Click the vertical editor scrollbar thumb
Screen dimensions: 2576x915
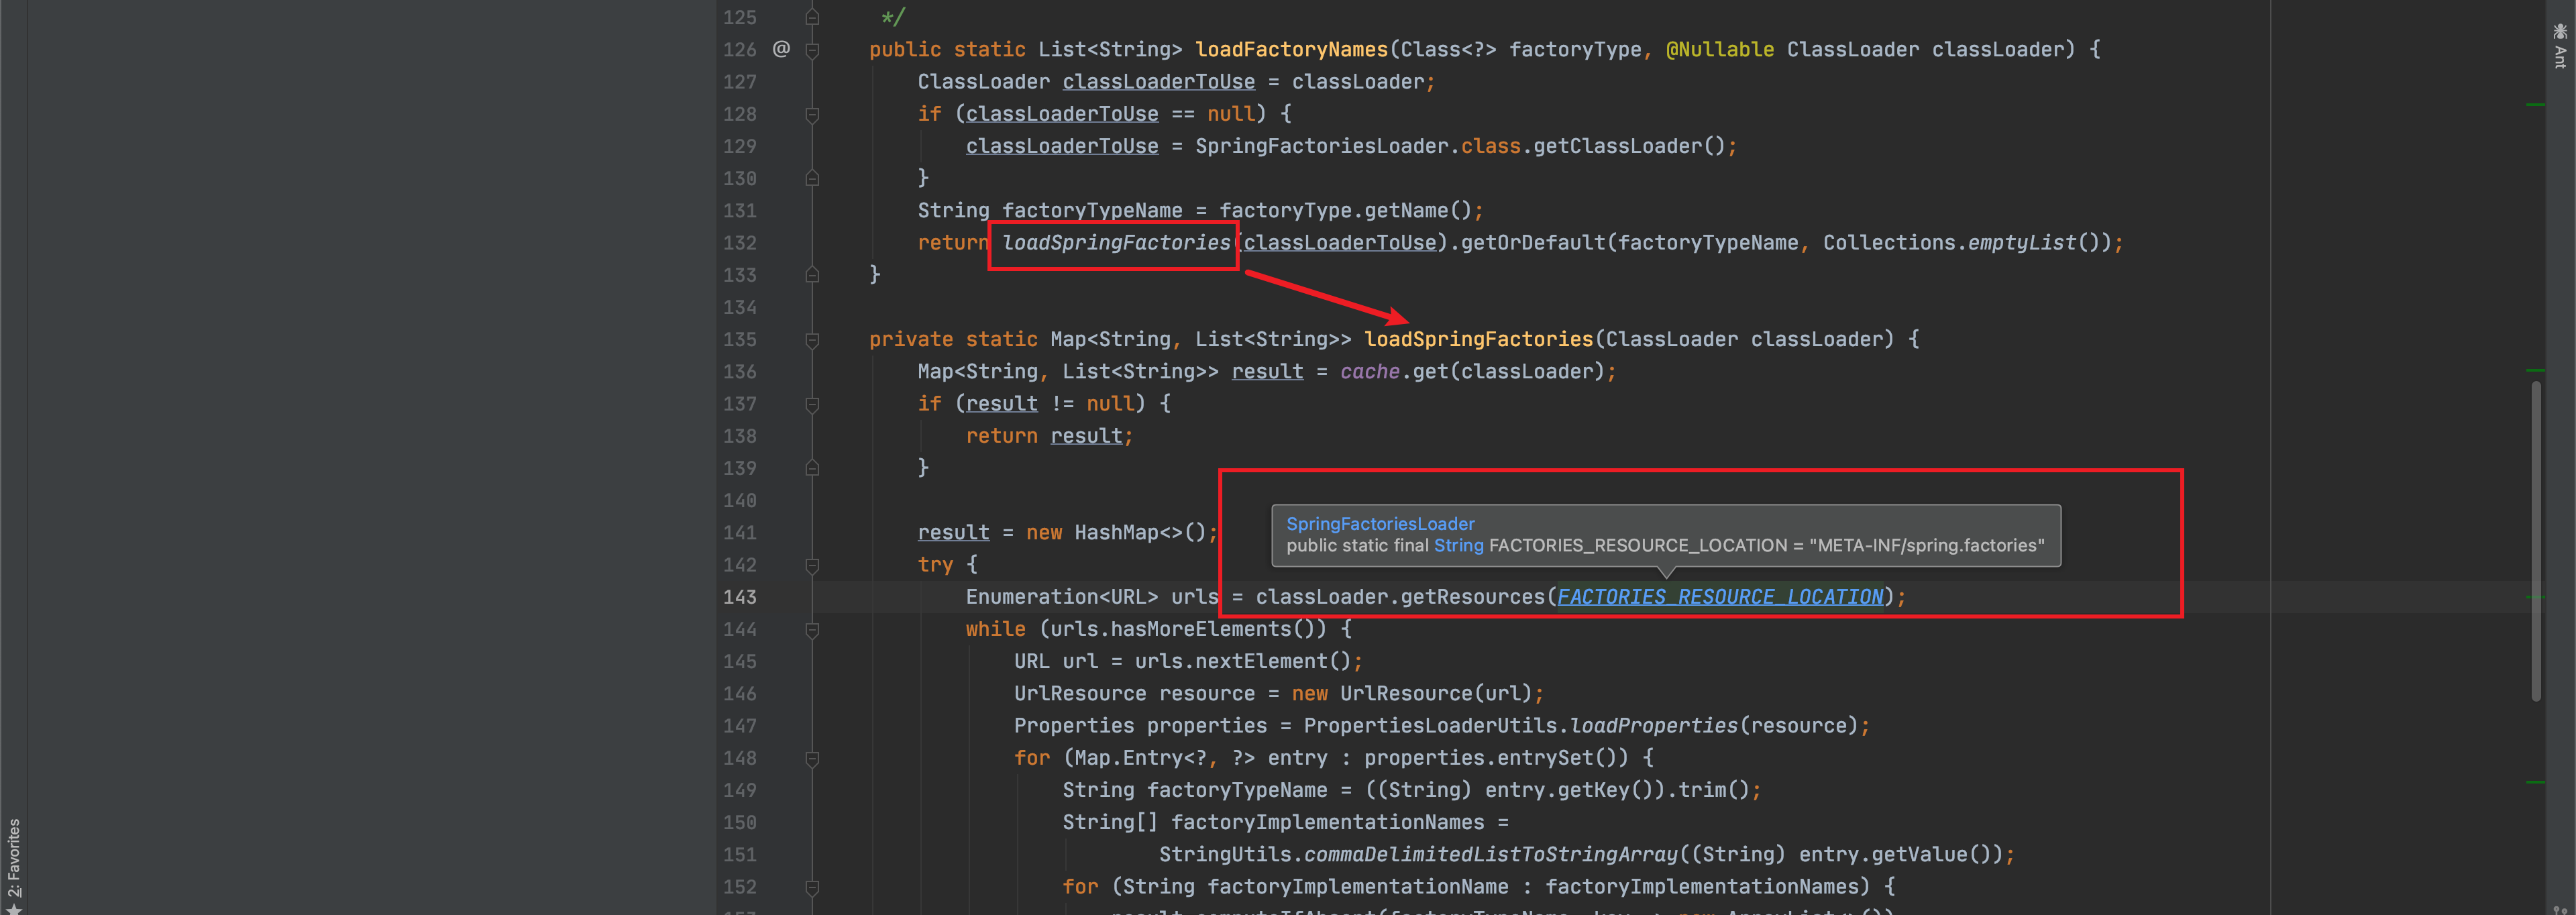pos(2535,540)
